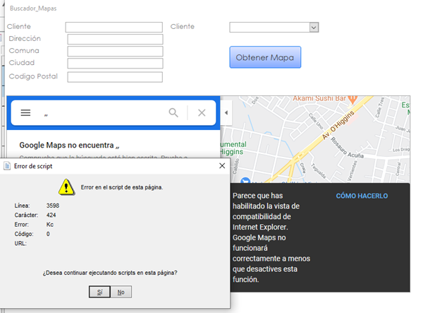Image resolution: width=423 pixels, height=313 pixels.
Task: Click the Codigo Postal label
Action: [x=33, y=76]
